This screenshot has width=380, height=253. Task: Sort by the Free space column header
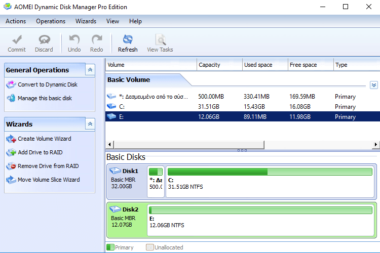click(311, 65)
